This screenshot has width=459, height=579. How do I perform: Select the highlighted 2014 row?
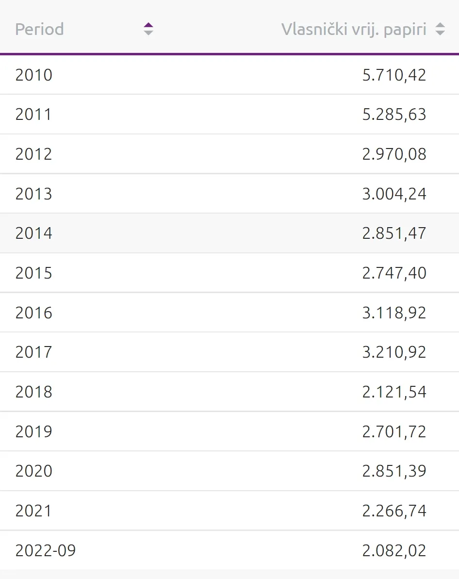coord(229,233)
